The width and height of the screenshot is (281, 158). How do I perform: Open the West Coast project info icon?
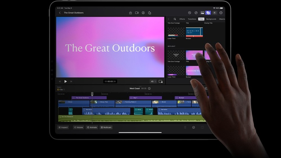tap(149, 88)
